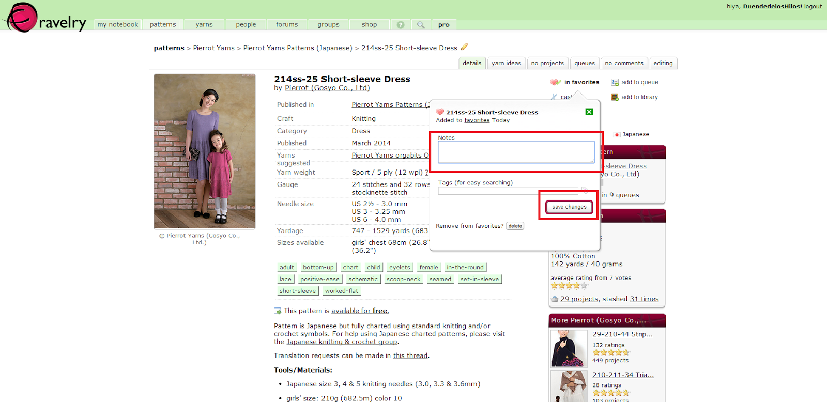Click the child tag
The height and width of the screenshot is (402, 827).
[374, 267]
